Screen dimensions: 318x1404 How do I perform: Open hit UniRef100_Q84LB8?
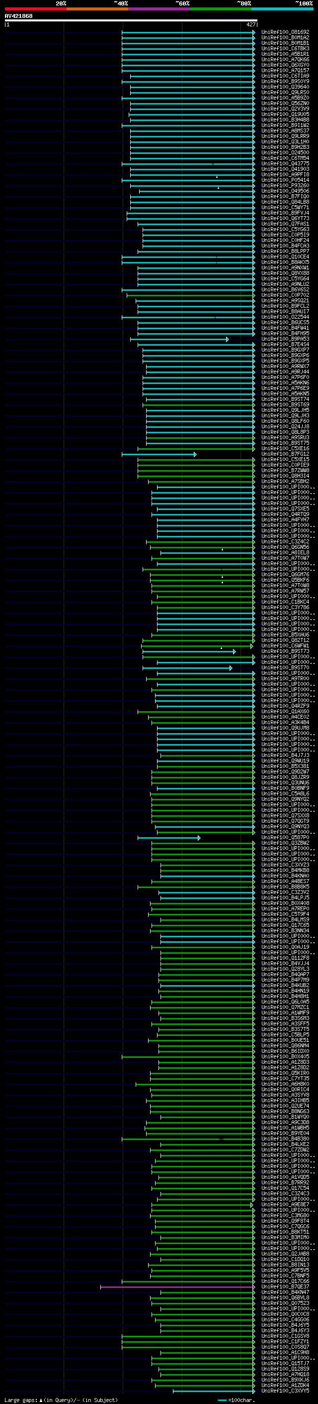pos(285,202)
